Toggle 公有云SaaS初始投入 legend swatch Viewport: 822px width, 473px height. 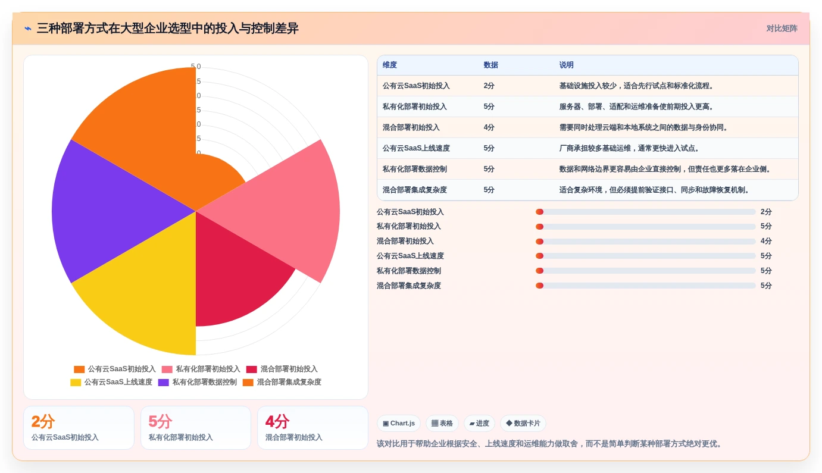tap(79, 369)
